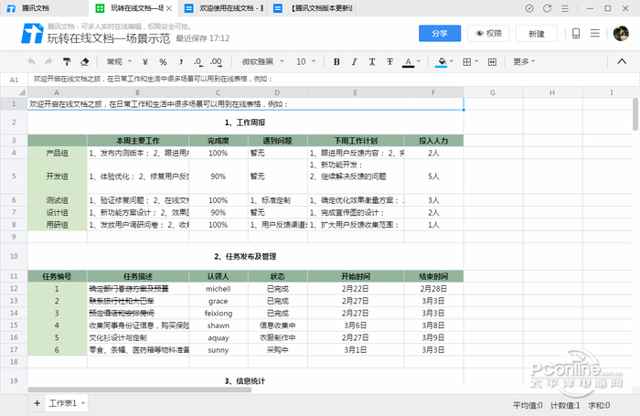Screen dimensions: 640x416
Task: Click the 新建 new document button
Action: (536, 34)
